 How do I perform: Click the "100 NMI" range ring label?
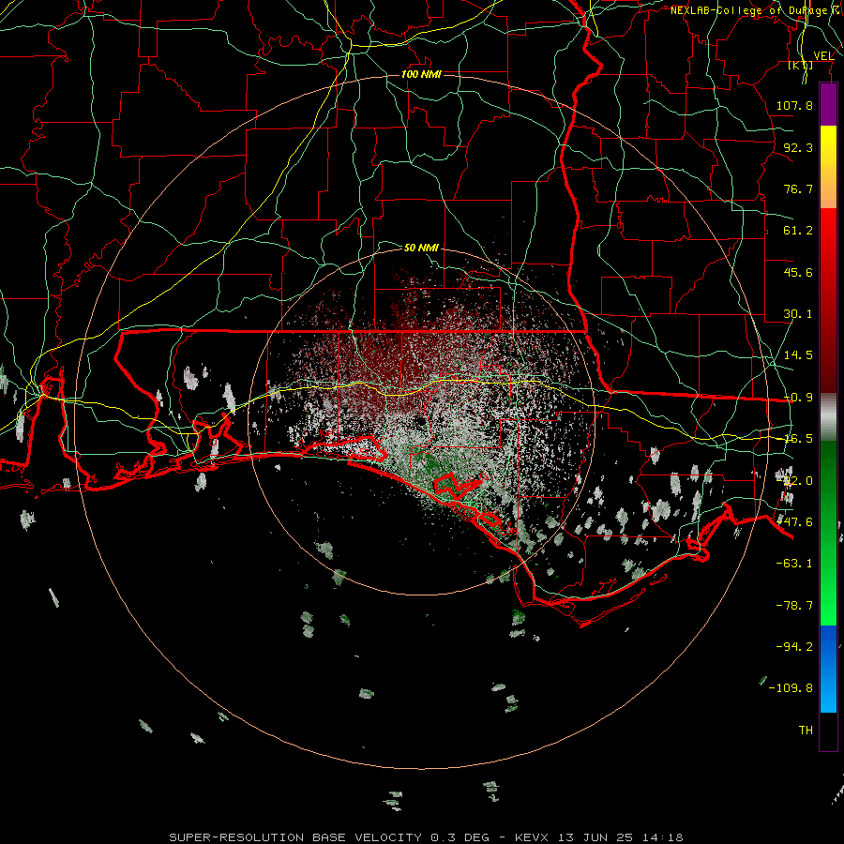click(x=421, y=74)
